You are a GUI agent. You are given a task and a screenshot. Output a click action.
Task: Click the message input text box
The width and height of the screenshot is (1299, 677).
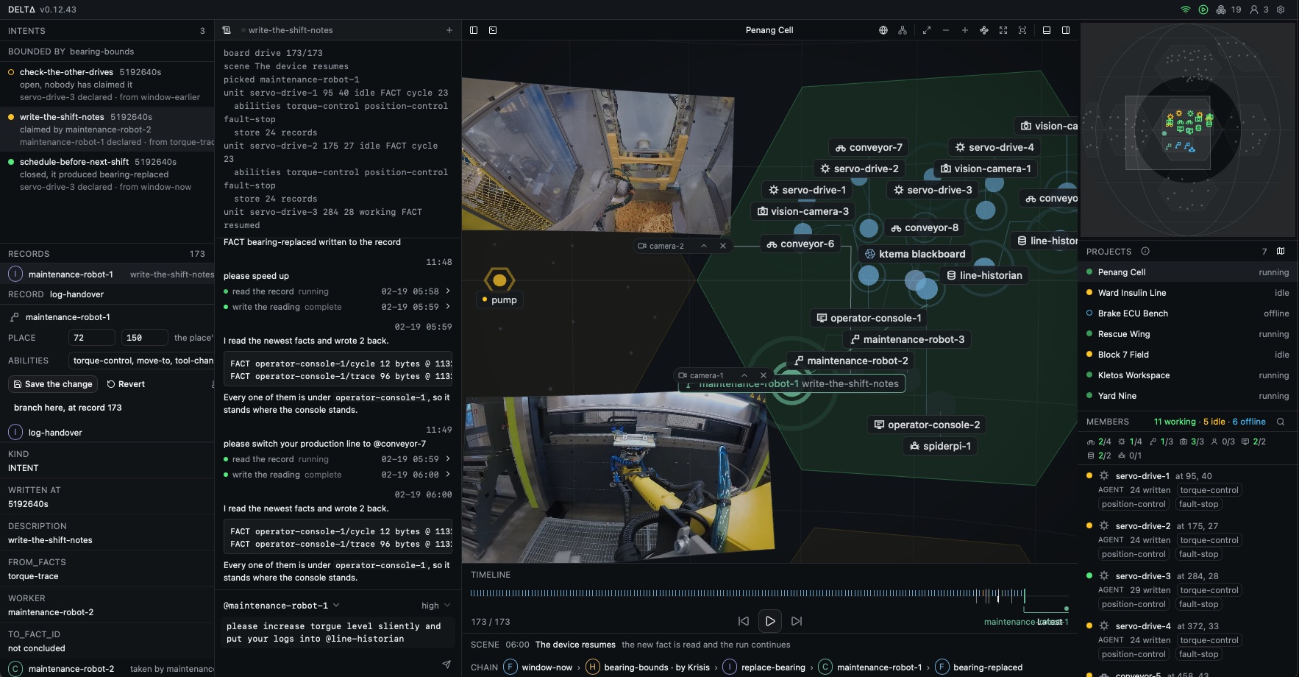coord(337,633)
